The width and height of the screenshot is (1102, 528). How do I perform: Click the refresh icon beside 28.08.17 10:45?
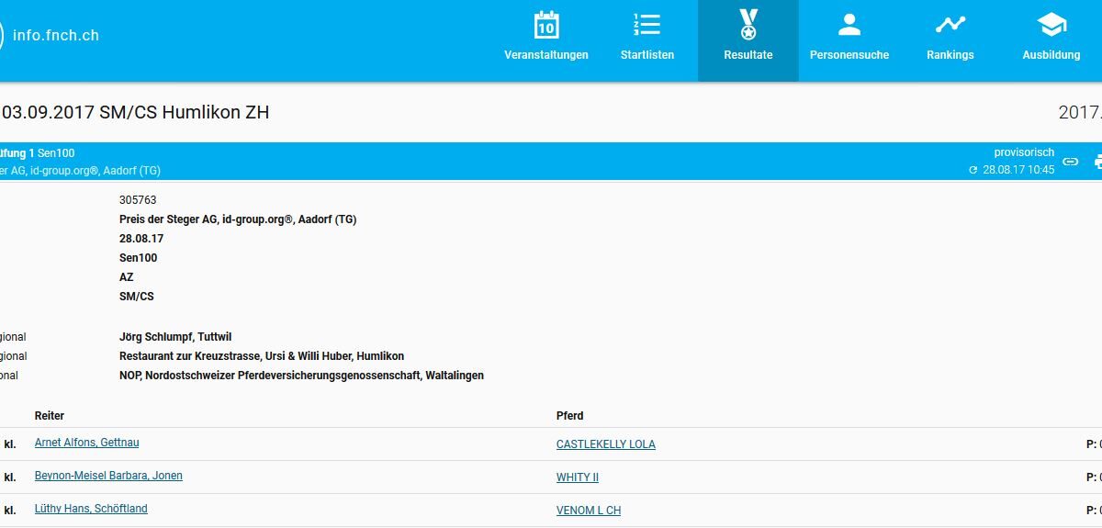[973, 171]
